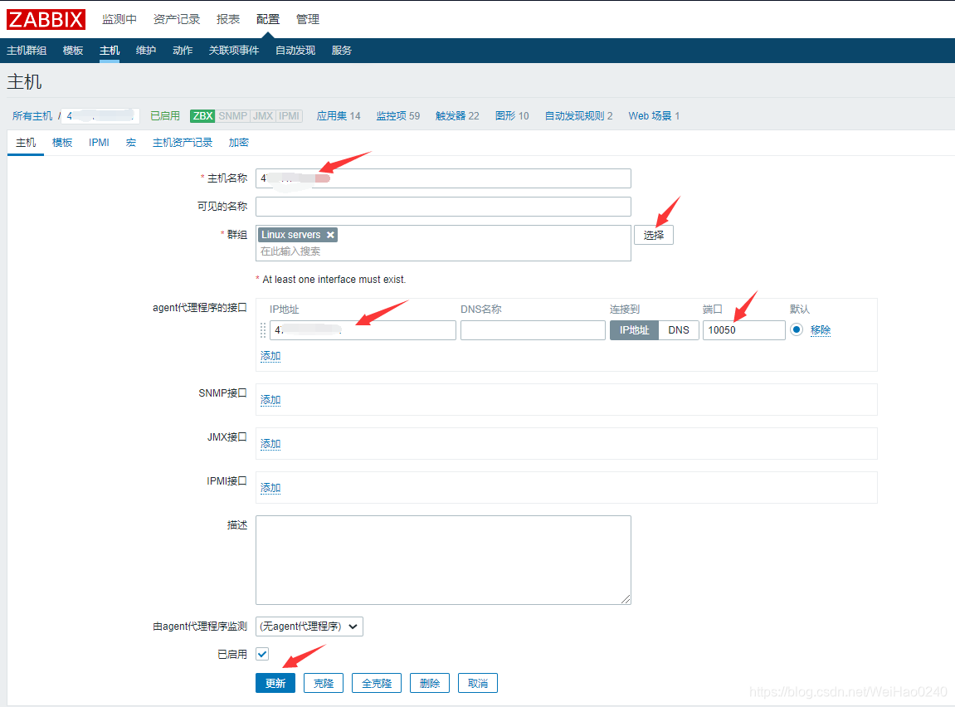
Task: Open the 资产记录 top menu
Action: coord(177,19)
